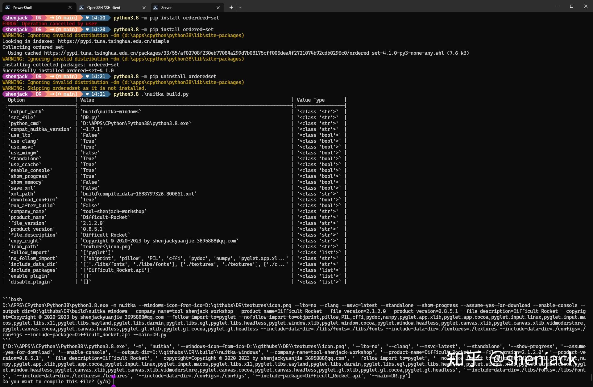The width and height of the screenshot is (593, 387).
Task: Close the PowerShell tab
Action: click(x=70, y=7)
